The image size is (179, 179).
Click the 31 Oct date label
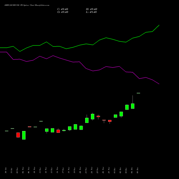(11, 170)
